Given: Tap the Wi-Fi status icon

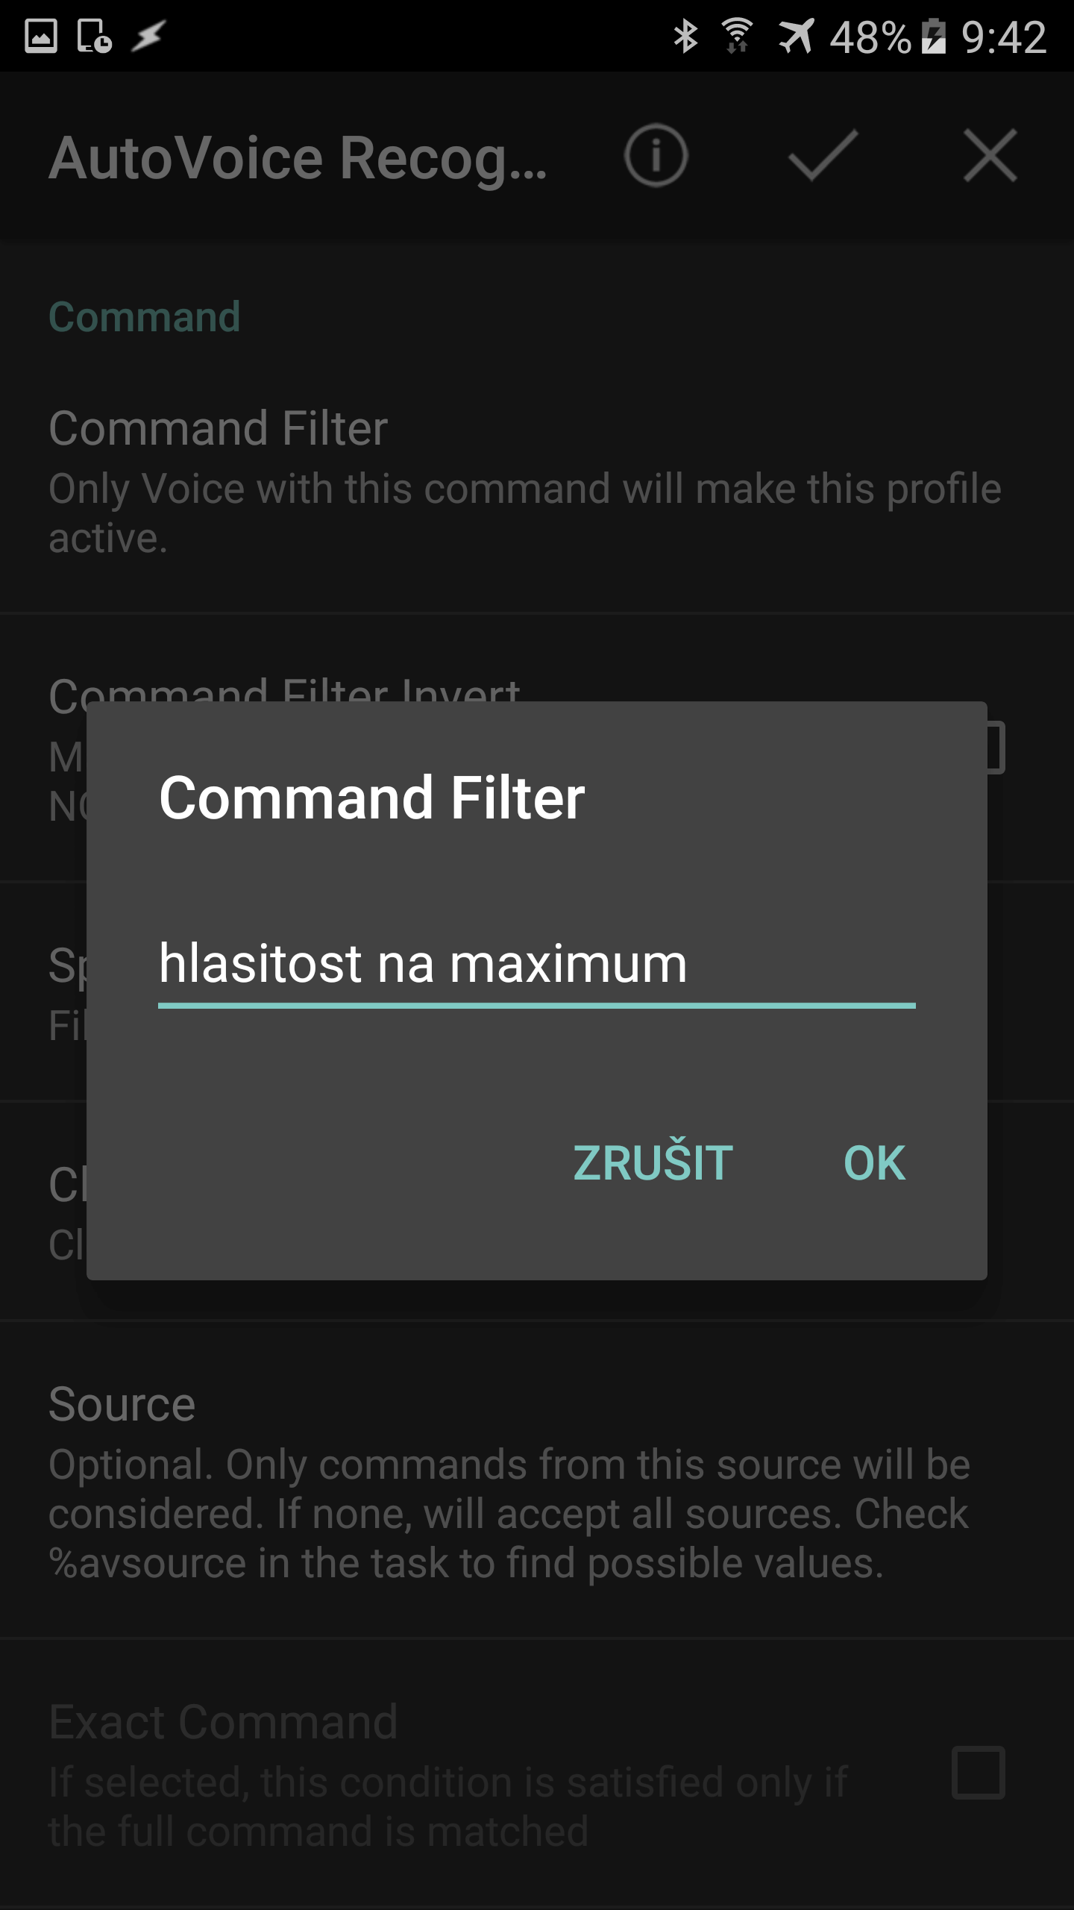Looking at the screenshot, I should [x=737, y=36].
